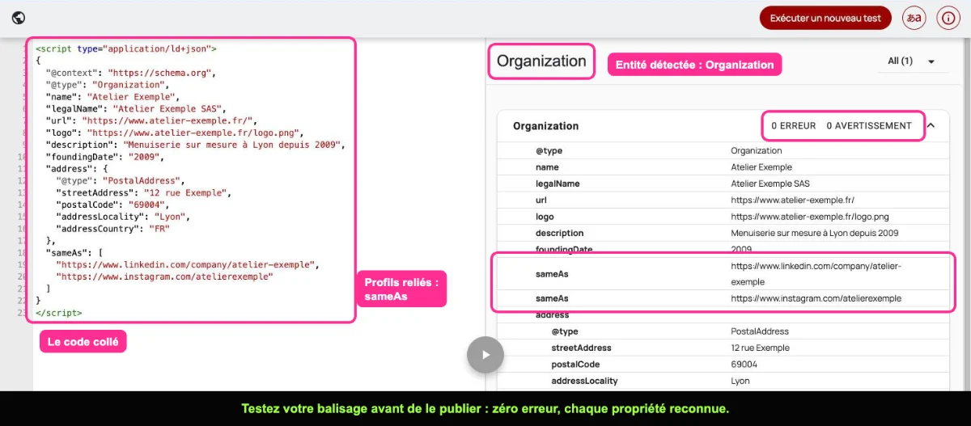Viewport: 971px width, 426px height.
Task: Click the url value atelier-exemple.fr
Action: [x=792, y=200]
